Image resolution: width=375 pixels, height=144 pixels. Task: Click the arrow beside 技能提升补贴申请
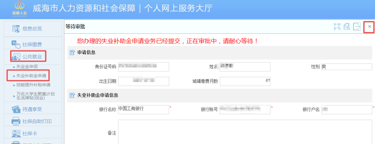[x=14, y=85]
